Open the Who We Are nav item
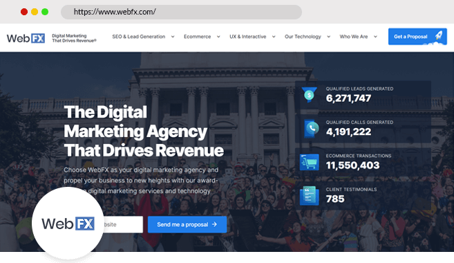The width and height of the screenshot is (454, 263). [354, 37]
